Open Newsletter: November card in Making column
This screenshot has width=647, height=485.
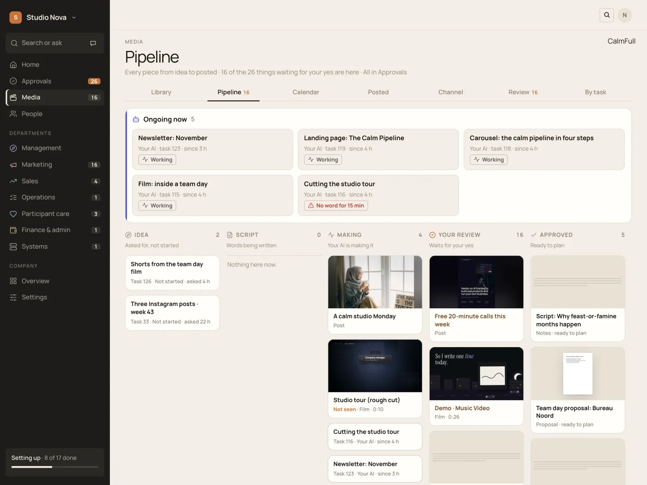(x=375, y=469)
